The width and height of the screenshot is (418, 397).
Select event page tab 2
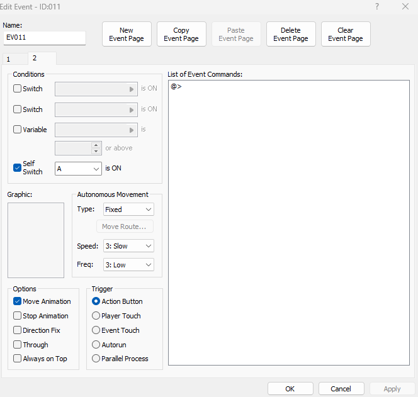tap(42, 59)
